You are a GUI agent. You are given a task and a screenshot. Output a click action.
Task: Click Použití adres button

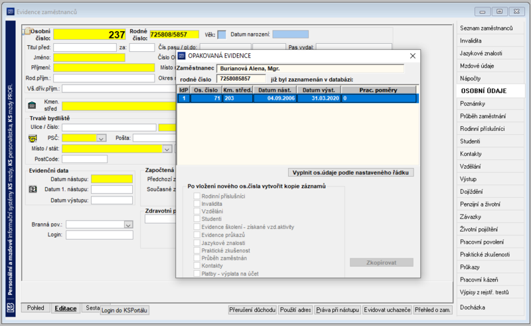295,310
